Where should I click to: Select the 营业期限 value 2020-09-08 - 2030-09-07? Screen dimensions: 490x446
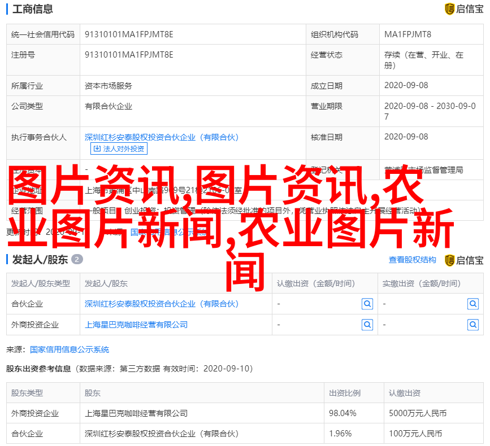click(x=430, y=111)
